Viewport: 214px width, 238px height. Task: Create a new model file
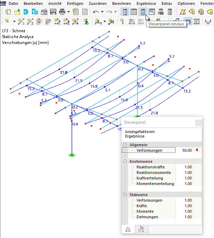tap(8, 12)
